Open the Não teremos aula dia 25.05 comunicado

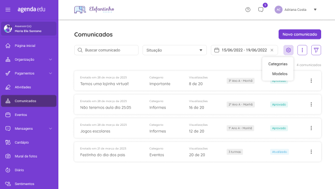[105, 108]
